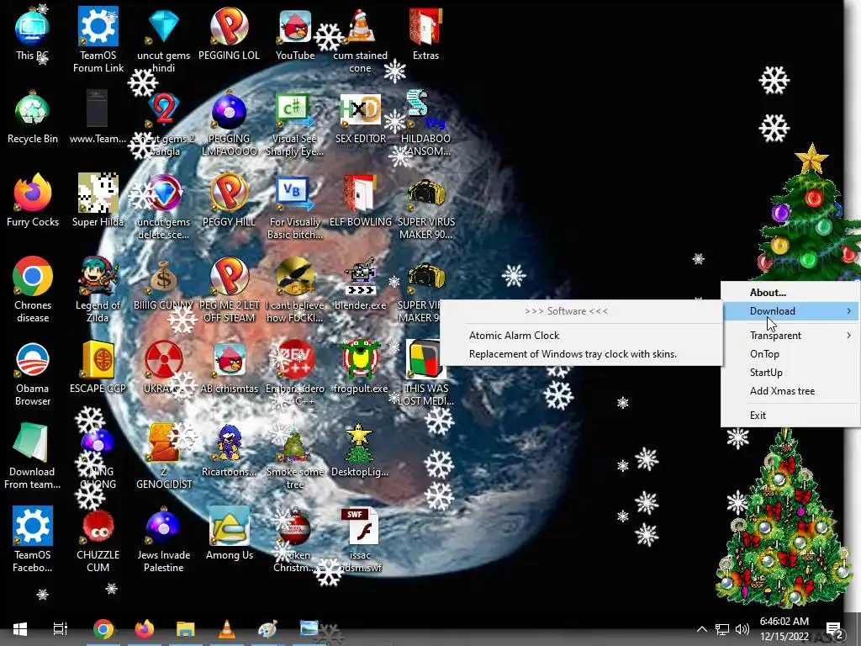Select the HILDABOO RANSOM... script icon

(425, 124)
